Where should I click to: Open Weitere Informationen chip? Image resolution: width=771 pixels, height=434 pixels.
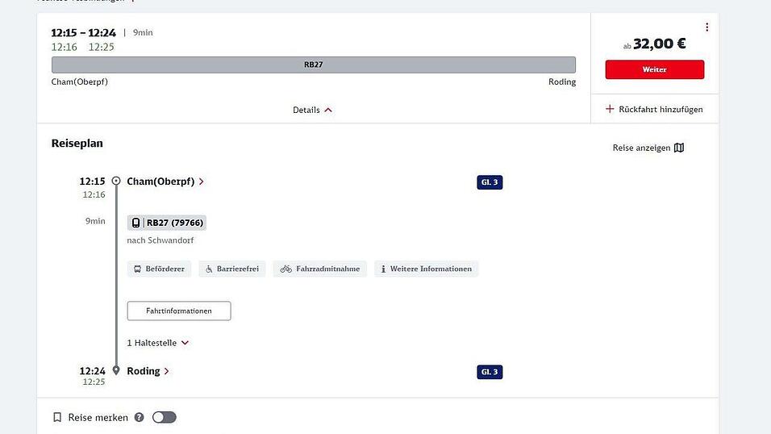click(x=426, y=269)
